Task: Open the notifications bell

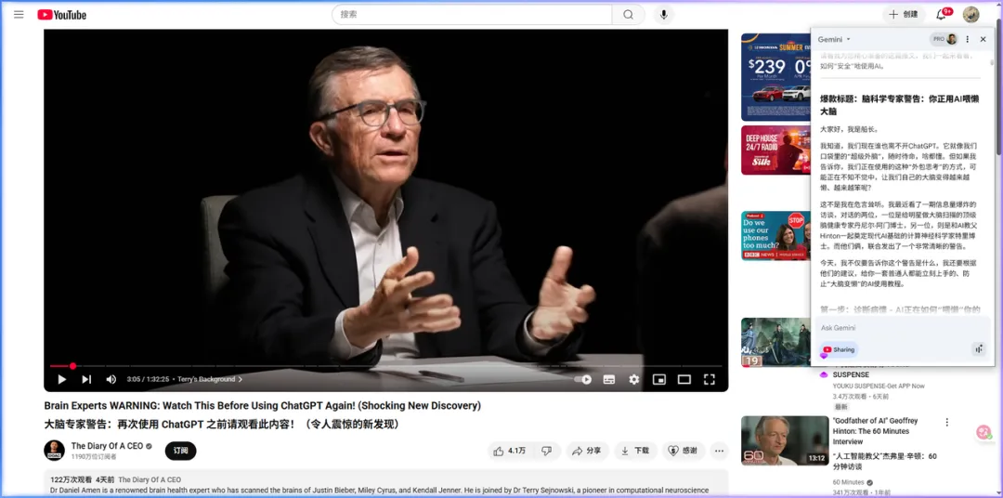Action: tap(941, 15)
